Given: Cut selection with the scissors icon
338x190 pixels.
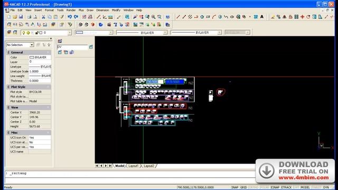Looking at the screenshot, I should pyautogui.click(x=43, y=17).
